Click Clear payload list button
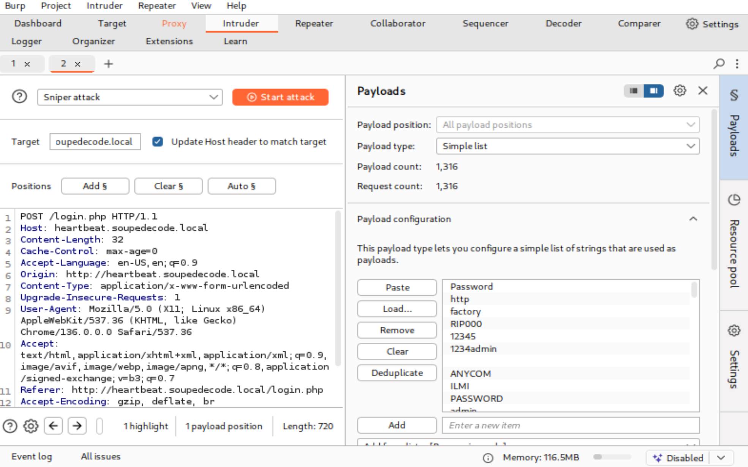Image resolution: width=748 pixels, height=467 pixels. pyautogui.click(x=397, y=351)
